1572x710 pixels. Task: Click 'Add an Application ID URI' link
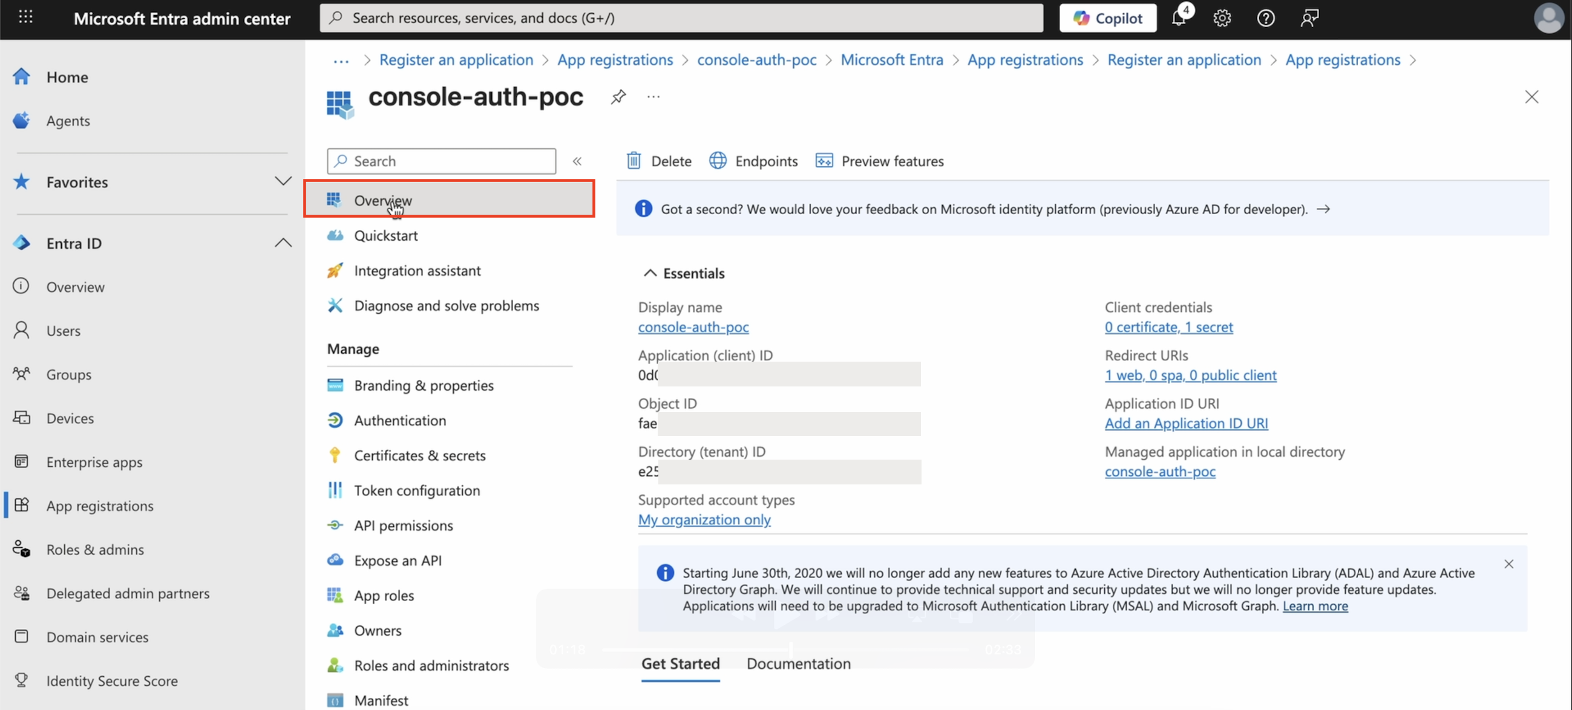1186,423
